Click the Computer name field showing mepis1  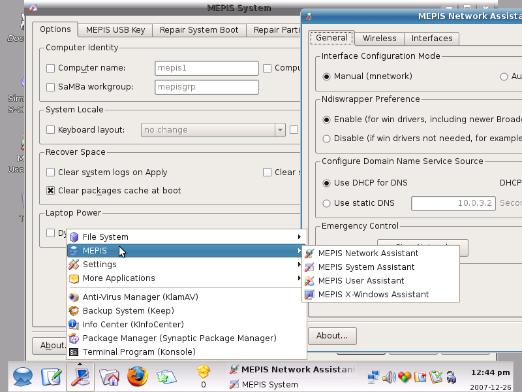click(207, 68)
